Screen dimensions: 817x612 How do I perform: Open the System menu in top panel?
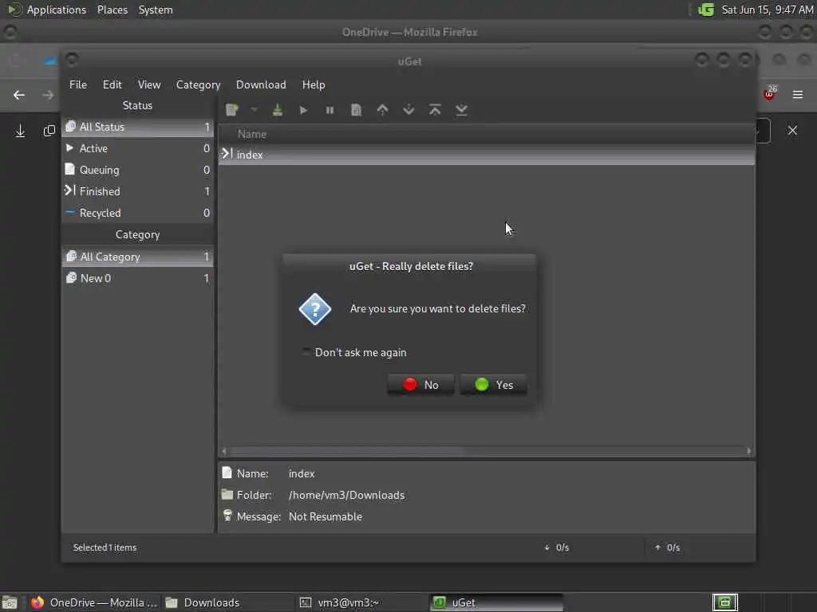(156, 10)
